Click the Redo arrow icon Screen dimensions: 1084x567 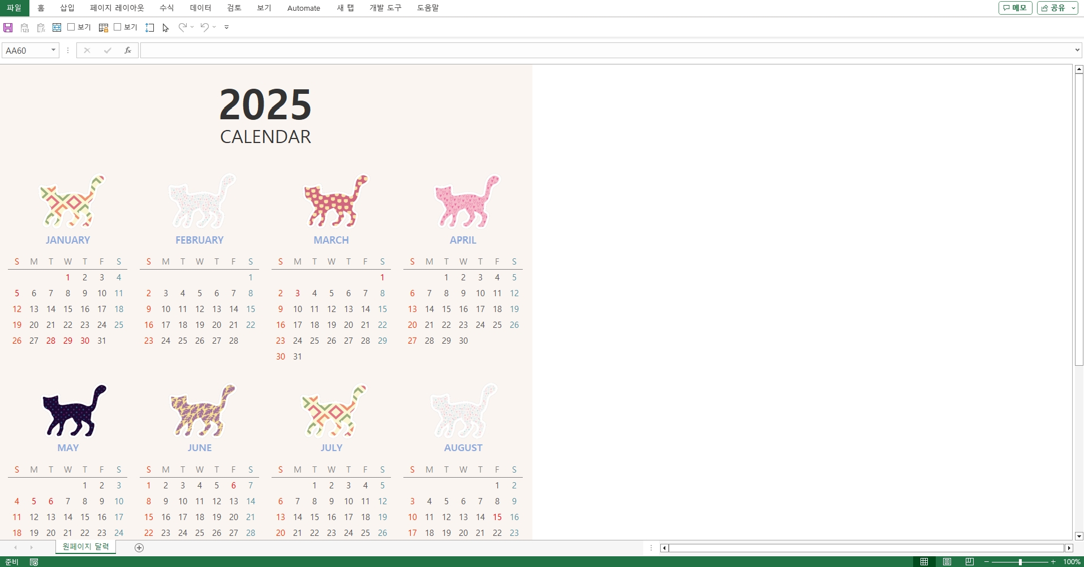(182, 27)
